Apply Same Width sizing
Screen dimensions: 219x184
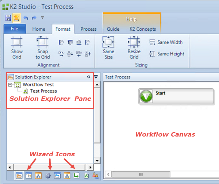[x=166, y=42]
